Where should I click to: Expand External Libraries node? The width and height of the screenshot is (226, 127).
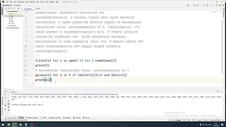coord(5,28)
